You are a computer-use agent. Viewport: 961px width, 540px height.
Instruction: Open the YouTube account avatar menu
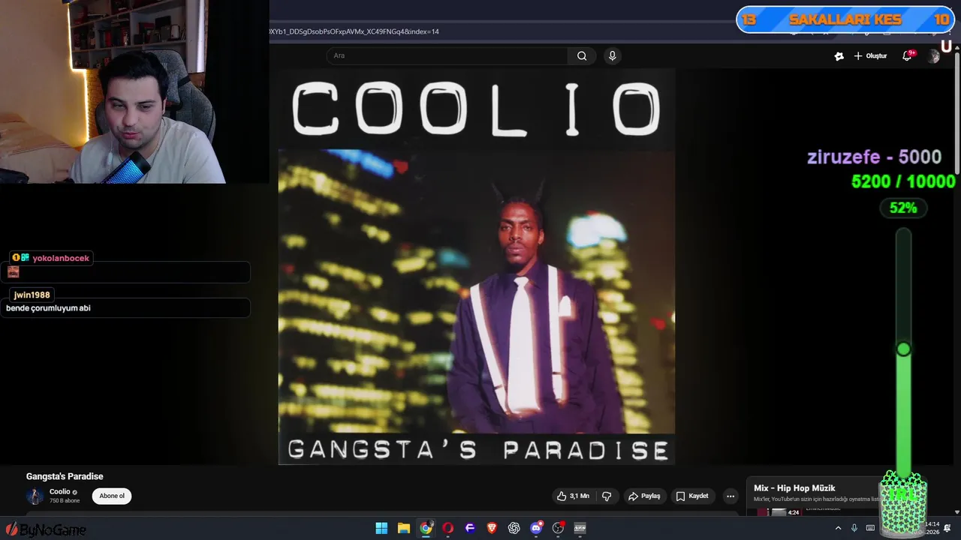coord(933,56)
